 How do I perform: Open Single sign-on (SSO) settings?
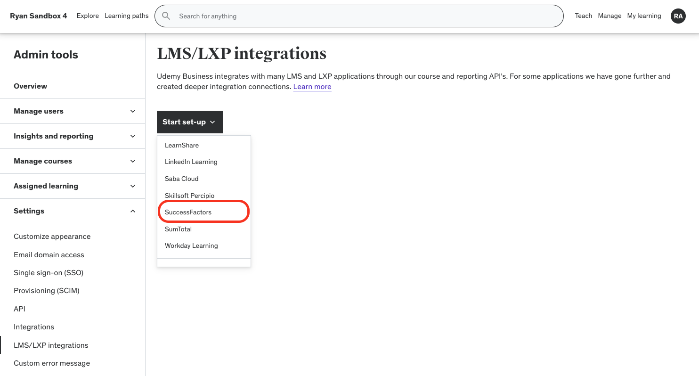[49, 273]
